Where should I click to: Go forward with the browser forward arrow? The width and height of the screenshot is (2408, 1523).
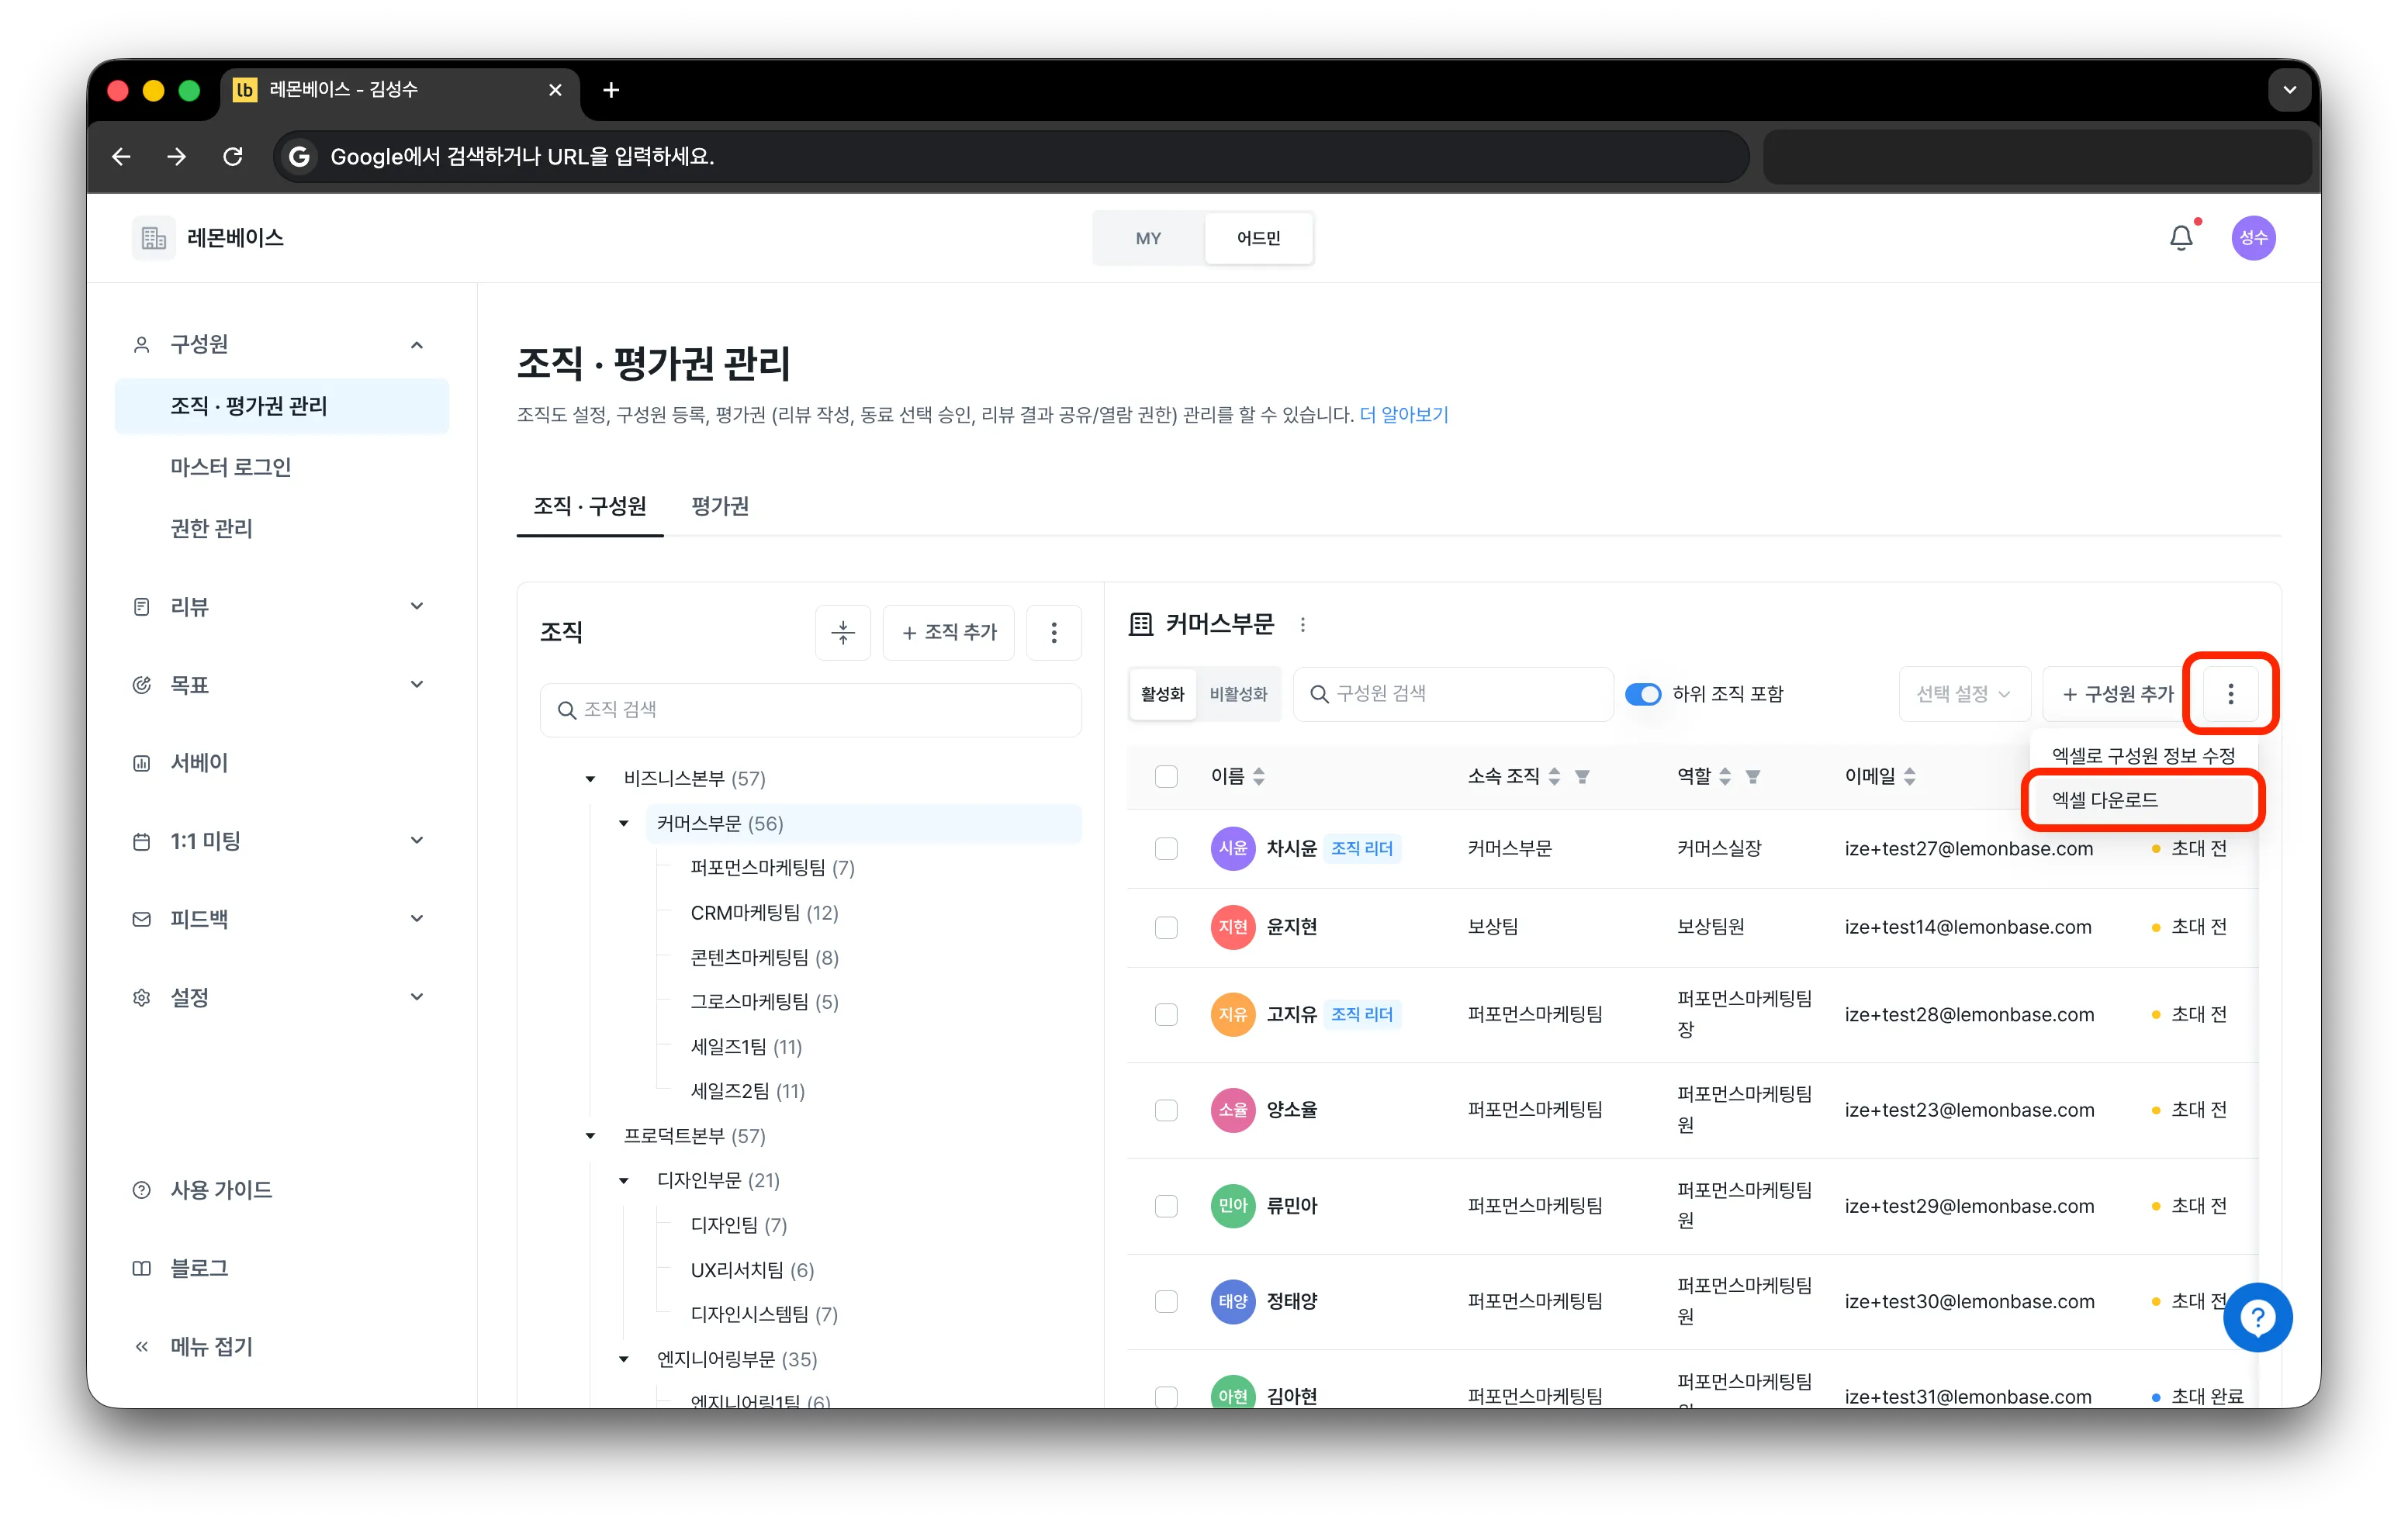(x=177, y=156)
